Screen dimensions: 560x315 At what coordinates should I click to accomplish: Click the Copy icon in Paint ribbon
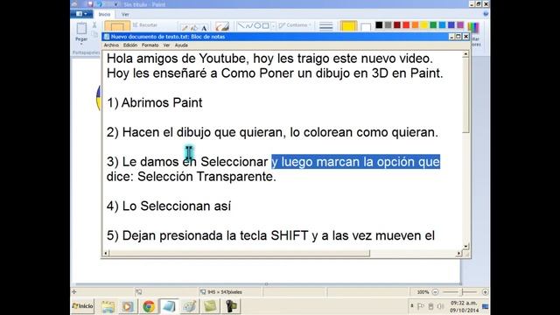[x=94, y=34]
